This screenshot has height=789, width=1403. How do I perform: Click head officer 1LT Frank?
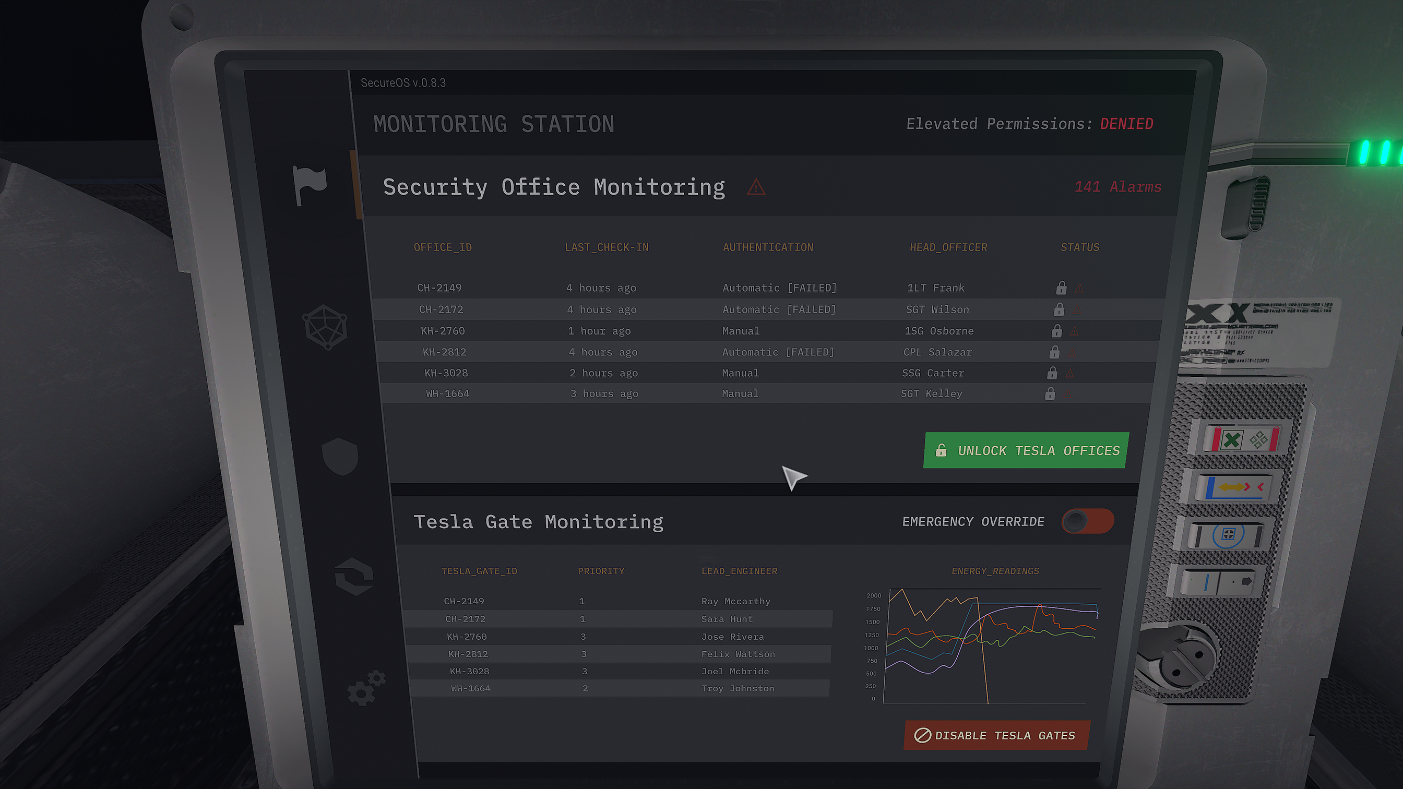click(936, 288)
